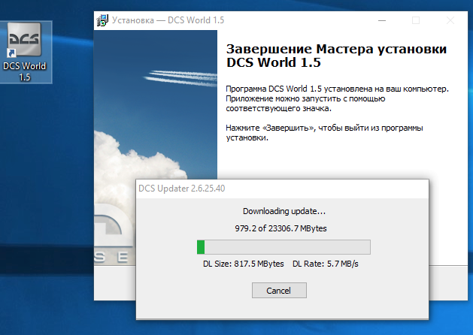Cancel the DCS Updater download

(279, 290)
